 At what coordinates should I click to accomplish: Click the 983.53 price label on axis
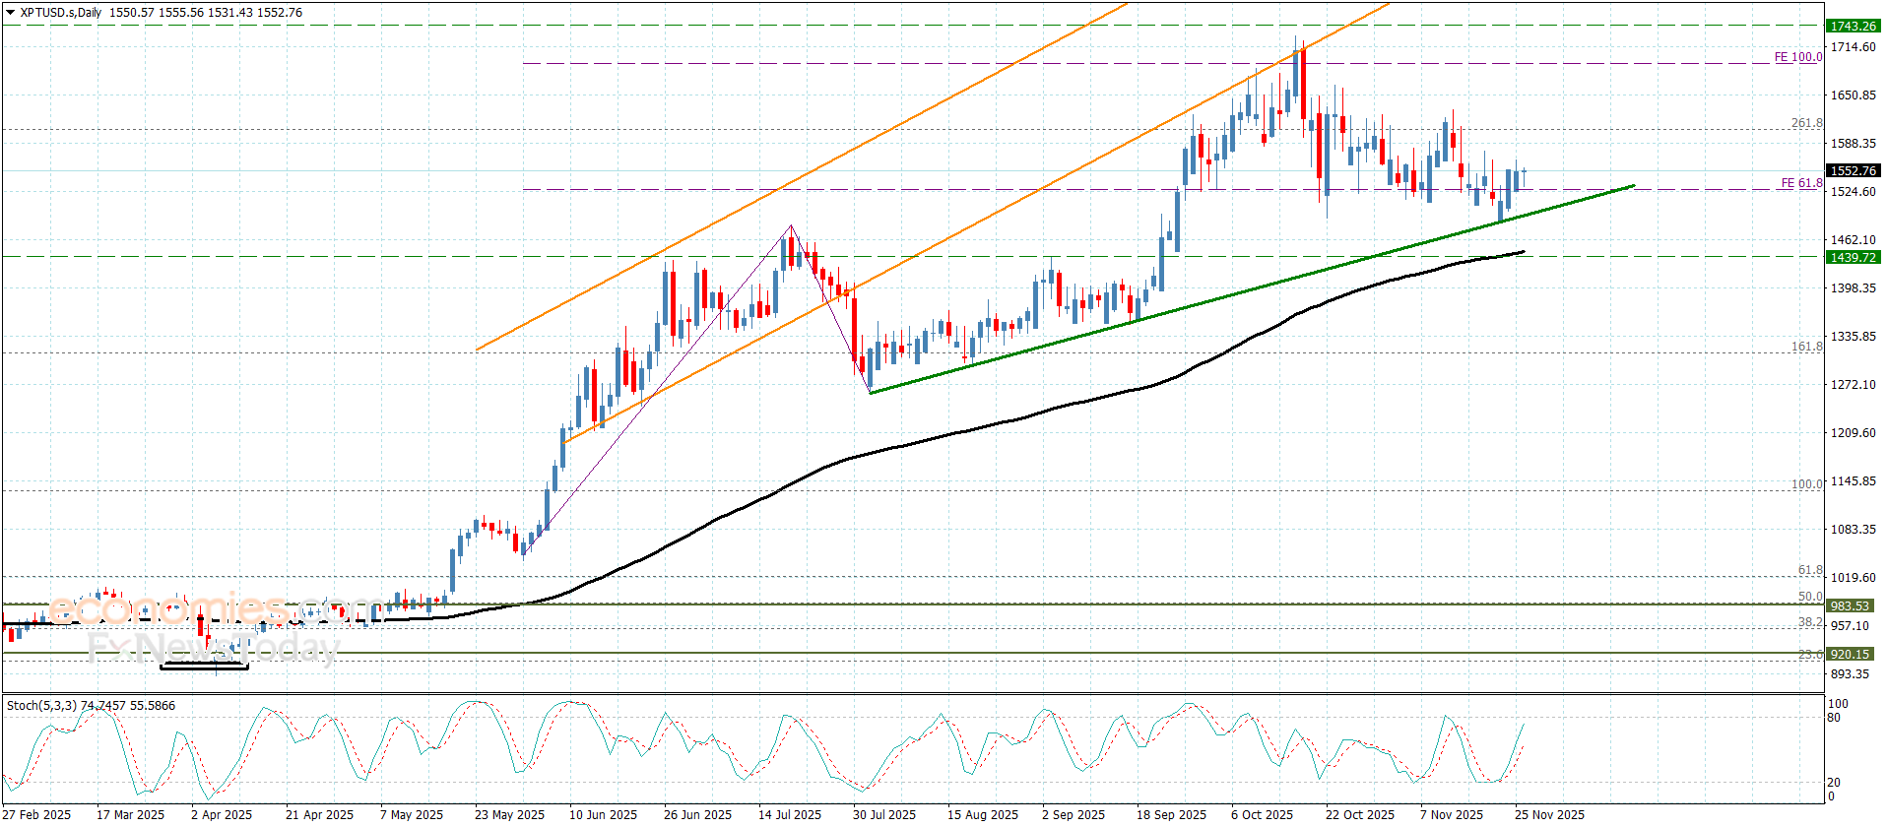pos(1850,606)
